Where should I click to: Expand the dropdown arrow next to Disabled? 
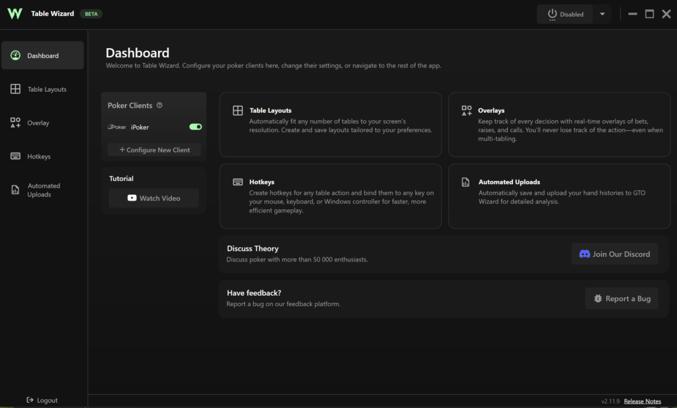pos(602,15)
